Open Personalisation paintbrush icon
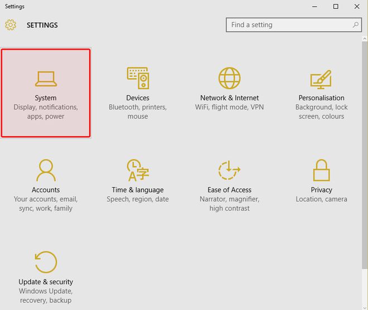 (321, 79)
